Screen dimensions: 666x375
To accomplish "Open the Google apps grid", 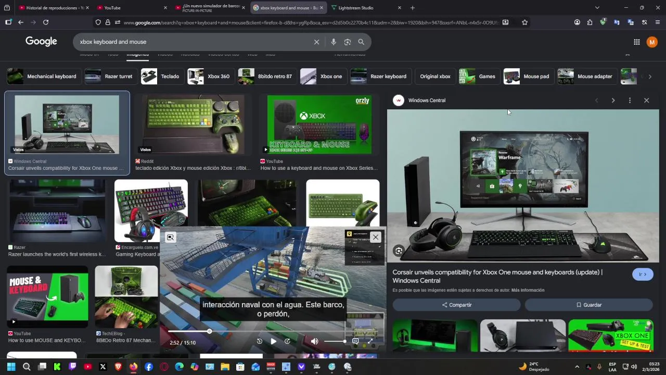I will click(x=636, y=42).
